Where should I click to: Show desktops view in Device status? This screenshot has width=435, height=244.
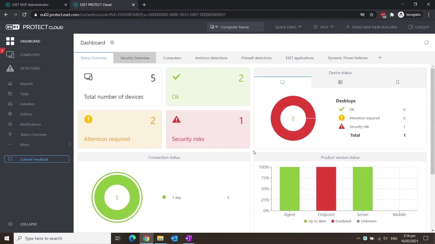(x=282, y=82)
